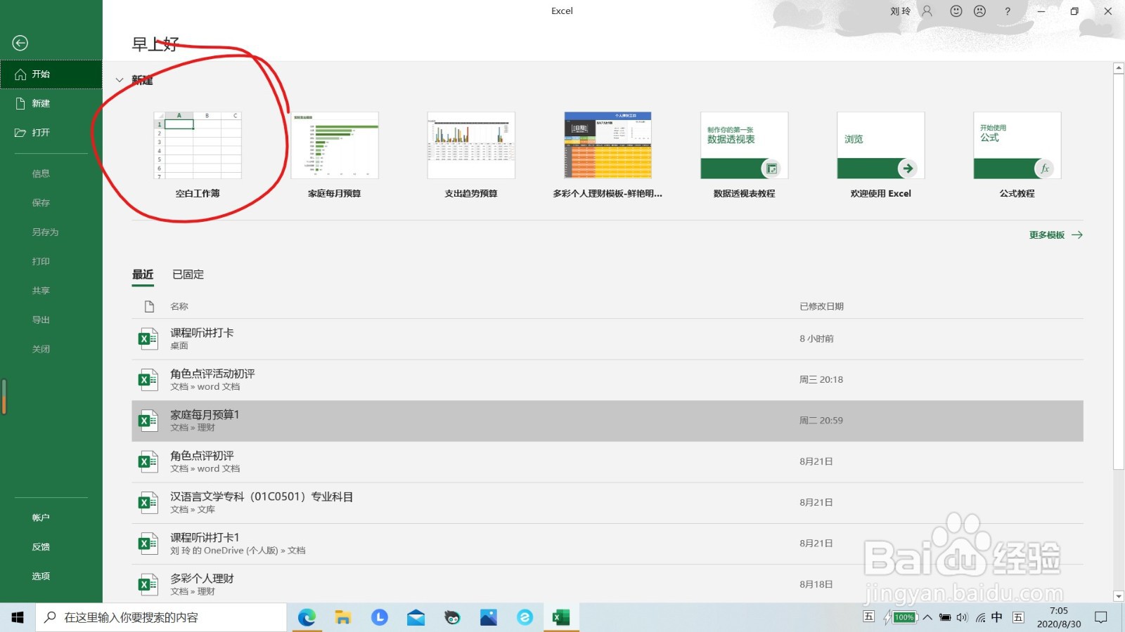Switch to the 已固定 tab
Image resolution: width=1125 pixels, height=632 pixels.
click(x=188, y=275)
